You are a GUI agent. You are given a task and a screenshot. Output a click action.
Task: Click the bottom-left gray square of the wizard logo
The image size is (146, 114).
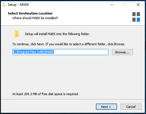[134, 20]
